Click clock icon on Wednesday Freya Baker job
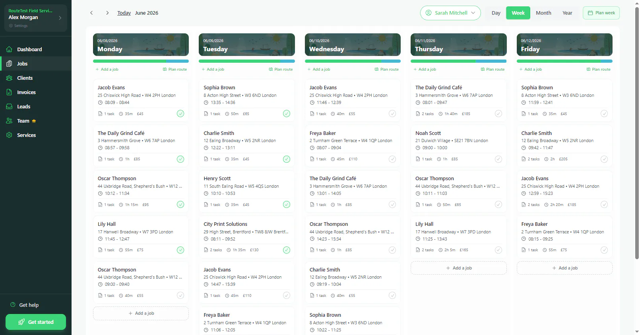The image size is (640, 335). (x=312, y=148)
